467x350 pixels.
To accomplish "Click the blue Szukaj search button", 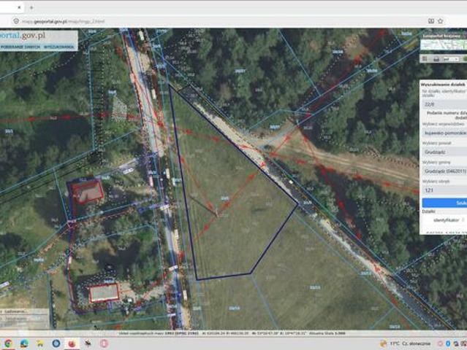I will tap(444, 203).
